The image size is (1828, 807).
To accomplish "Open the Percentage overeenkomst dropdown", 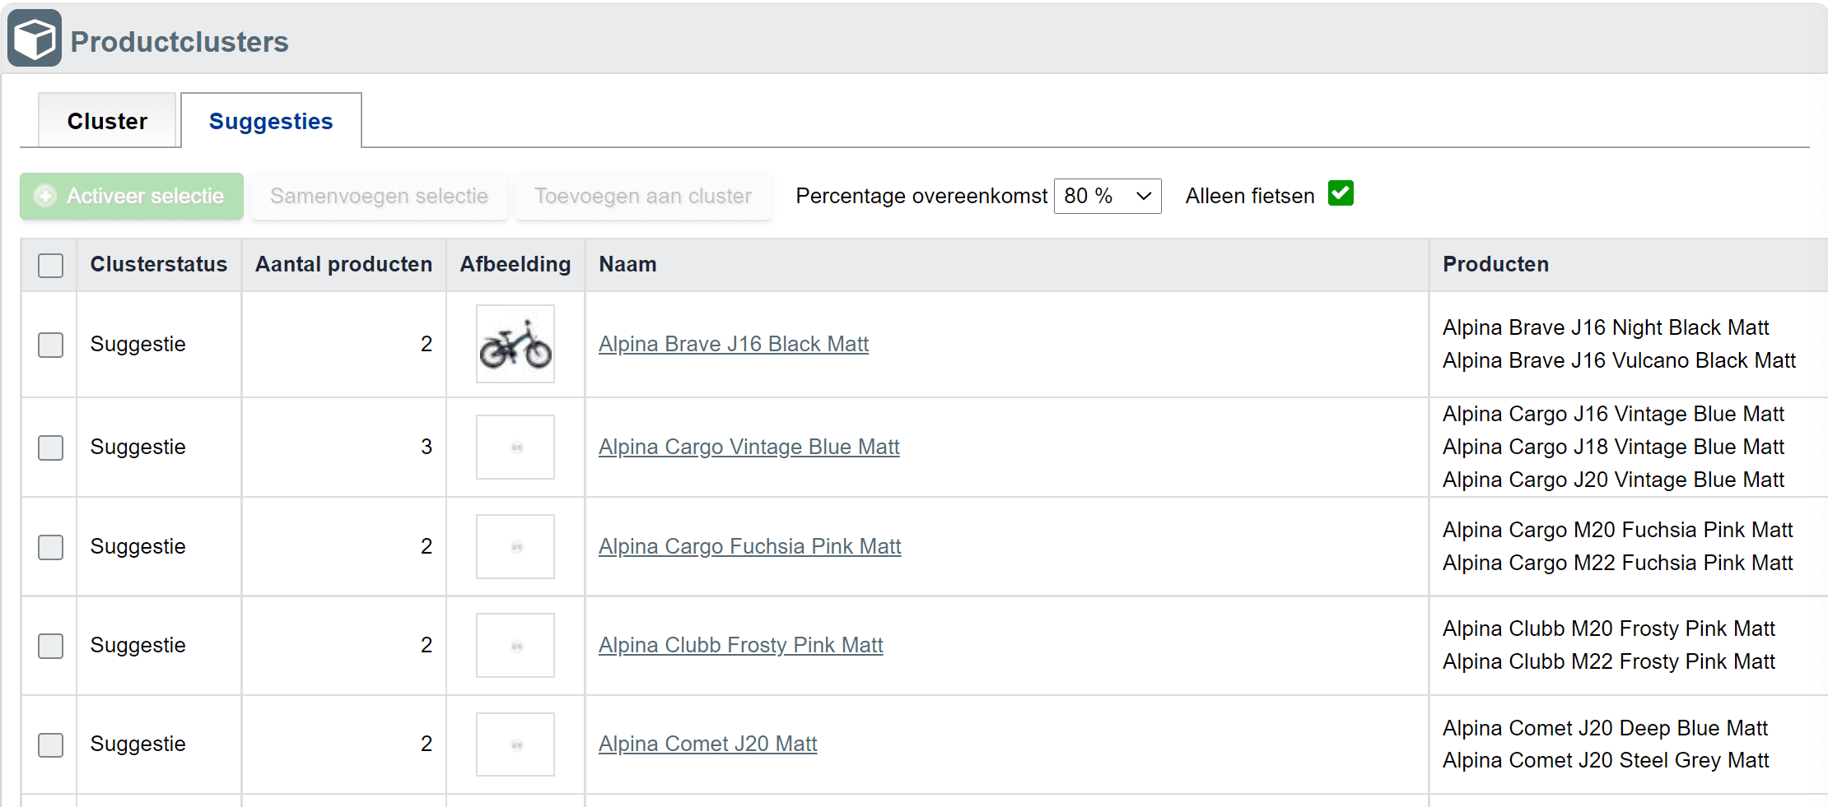I will click(x=1108, y=196).
